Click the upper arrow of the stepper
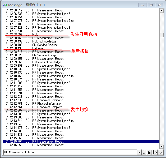This screenshot has height=158, width=166. (x=144, y=151)
